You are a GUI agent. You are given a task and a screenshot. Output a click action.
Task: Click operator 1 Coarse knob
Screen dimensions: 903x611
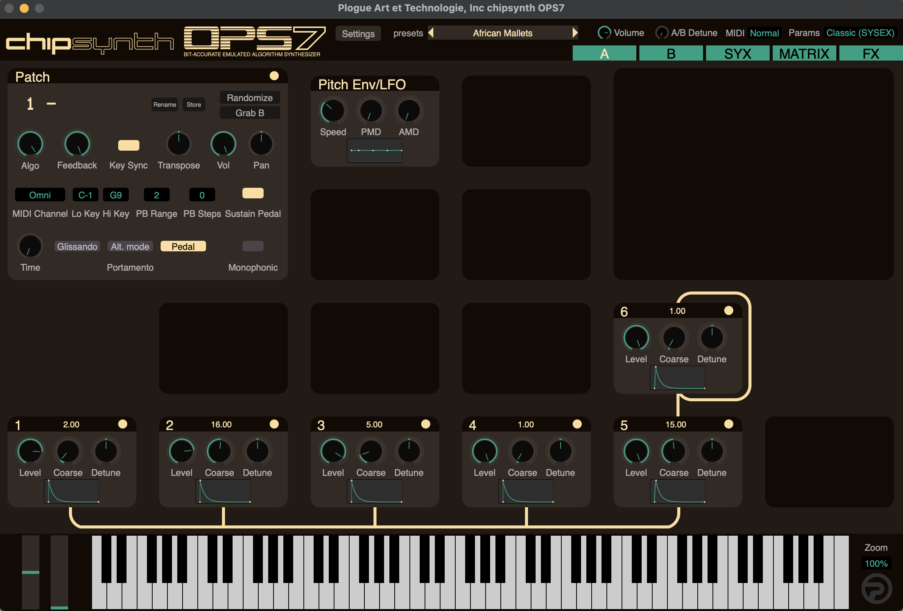(x=68, y=451)
